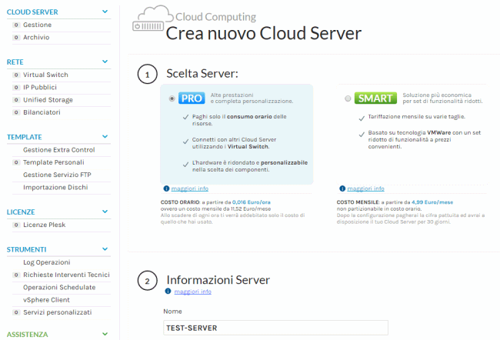Viewport: 500px width, 340px height.
Task: Collapse the CLOUD SERVER section
Action: (x=105, y=12)
